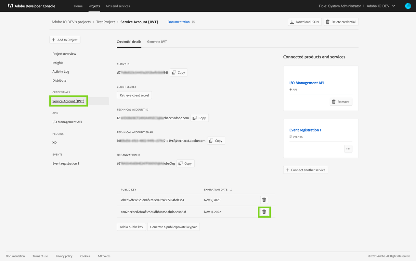Click the external link icon beside Documentation
Image resolution: width=416 pixels, height=261 pixels.
point(193,22)
